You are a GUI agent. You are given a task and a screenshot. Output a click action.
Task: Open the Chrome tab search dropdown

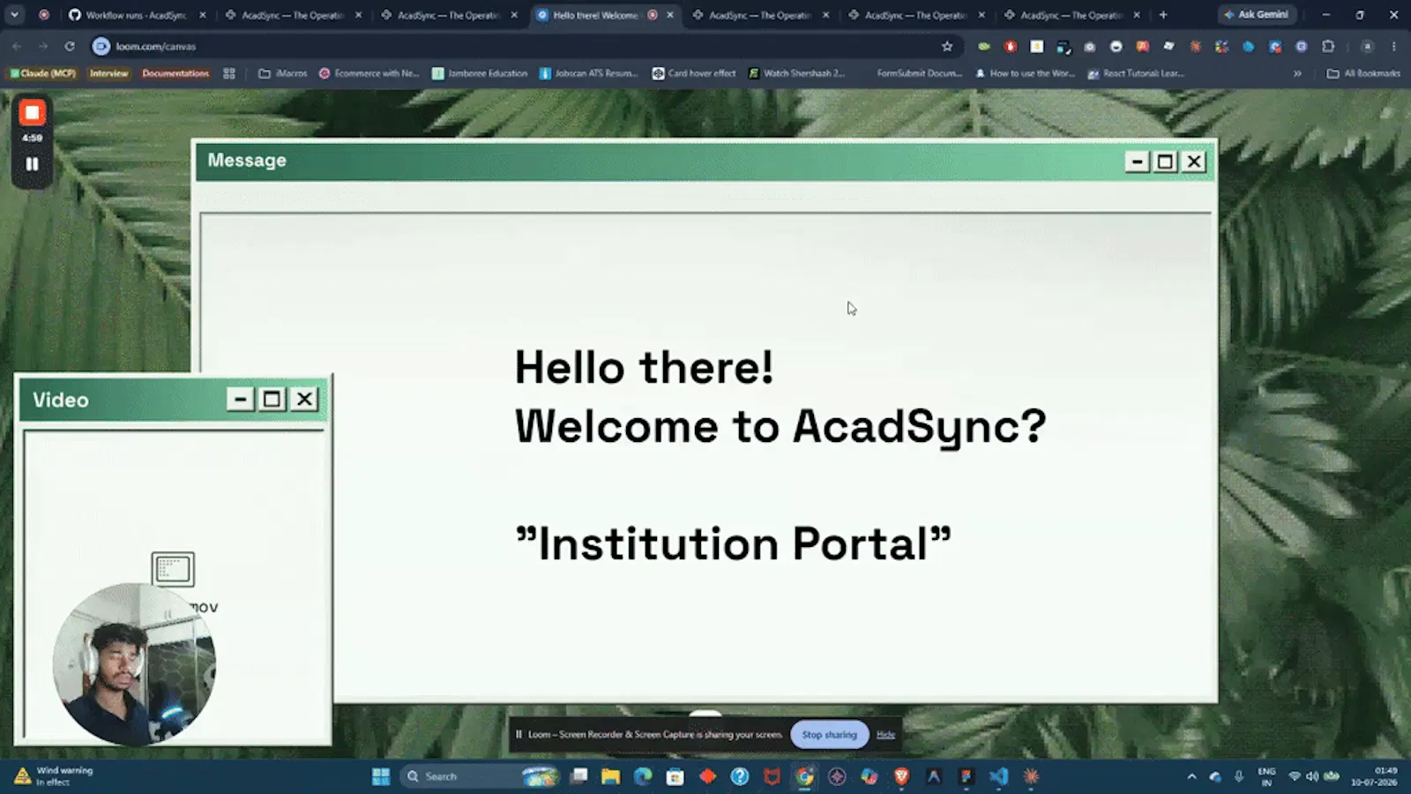pos(14,15)
